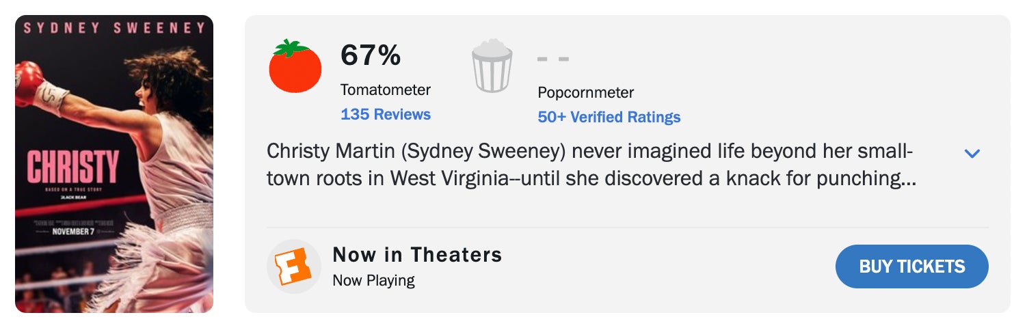Viewport: 1027px width, 328px height.
Task: Click the Now in Theaters heading
Action: pyautogui.click(x=417, y=255)
